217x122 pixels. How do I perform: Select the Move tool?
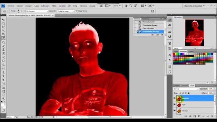3,20
